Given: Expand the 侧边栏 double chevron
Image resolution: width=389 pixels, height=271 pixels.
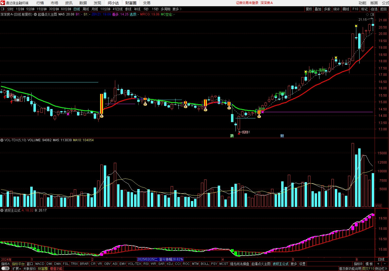Looking at the screenshot, I should pyautogui.click(x=382, y=269).
